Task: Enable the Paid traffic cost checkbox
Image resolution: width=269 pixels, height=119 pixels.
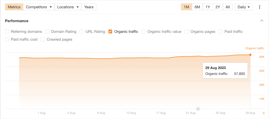Action: [7, 40]
